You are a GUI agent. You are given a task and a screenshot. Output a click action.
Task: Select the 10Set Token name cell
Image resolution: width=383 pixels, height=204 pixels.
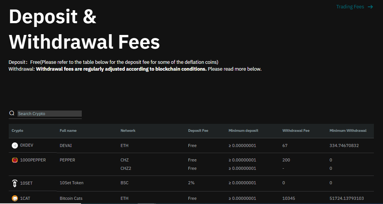coord(72,183)
